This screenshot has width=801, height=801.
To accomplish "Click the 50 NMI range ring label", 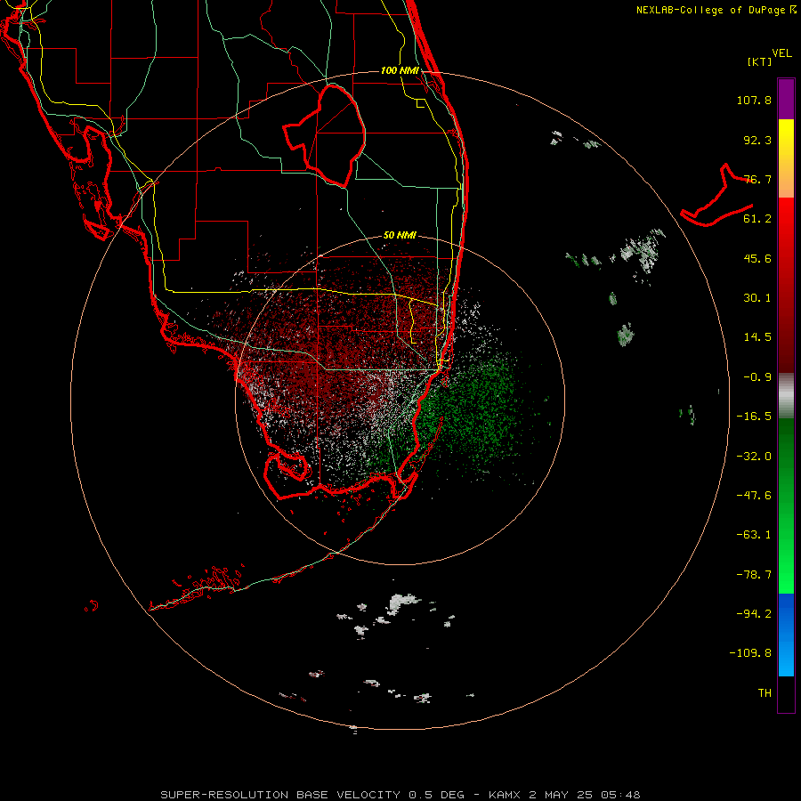I will pyautogui.click(x=400, y=235).
